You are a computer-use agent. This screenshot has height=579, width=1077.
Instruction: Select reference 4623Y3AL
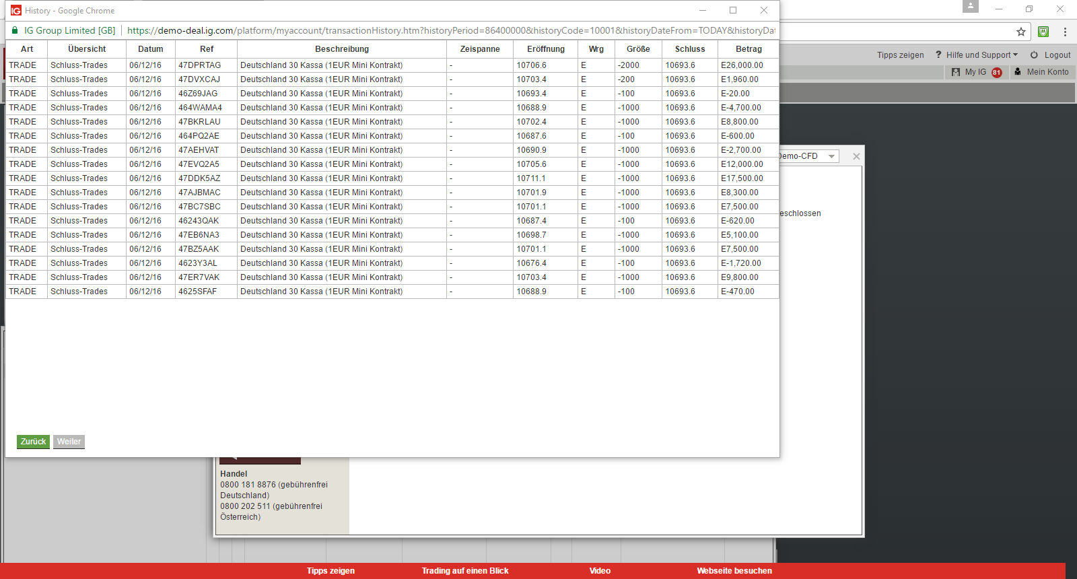tap(198, 263)
